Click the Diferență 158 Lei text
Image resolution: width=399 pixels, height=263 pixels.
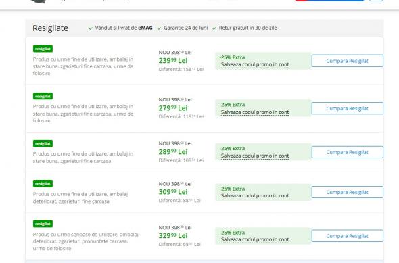pos(181,69)
